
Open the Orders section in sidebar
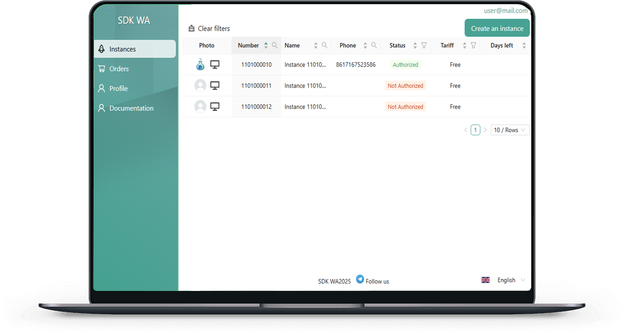pyautogui.click(x=119, y=69)
